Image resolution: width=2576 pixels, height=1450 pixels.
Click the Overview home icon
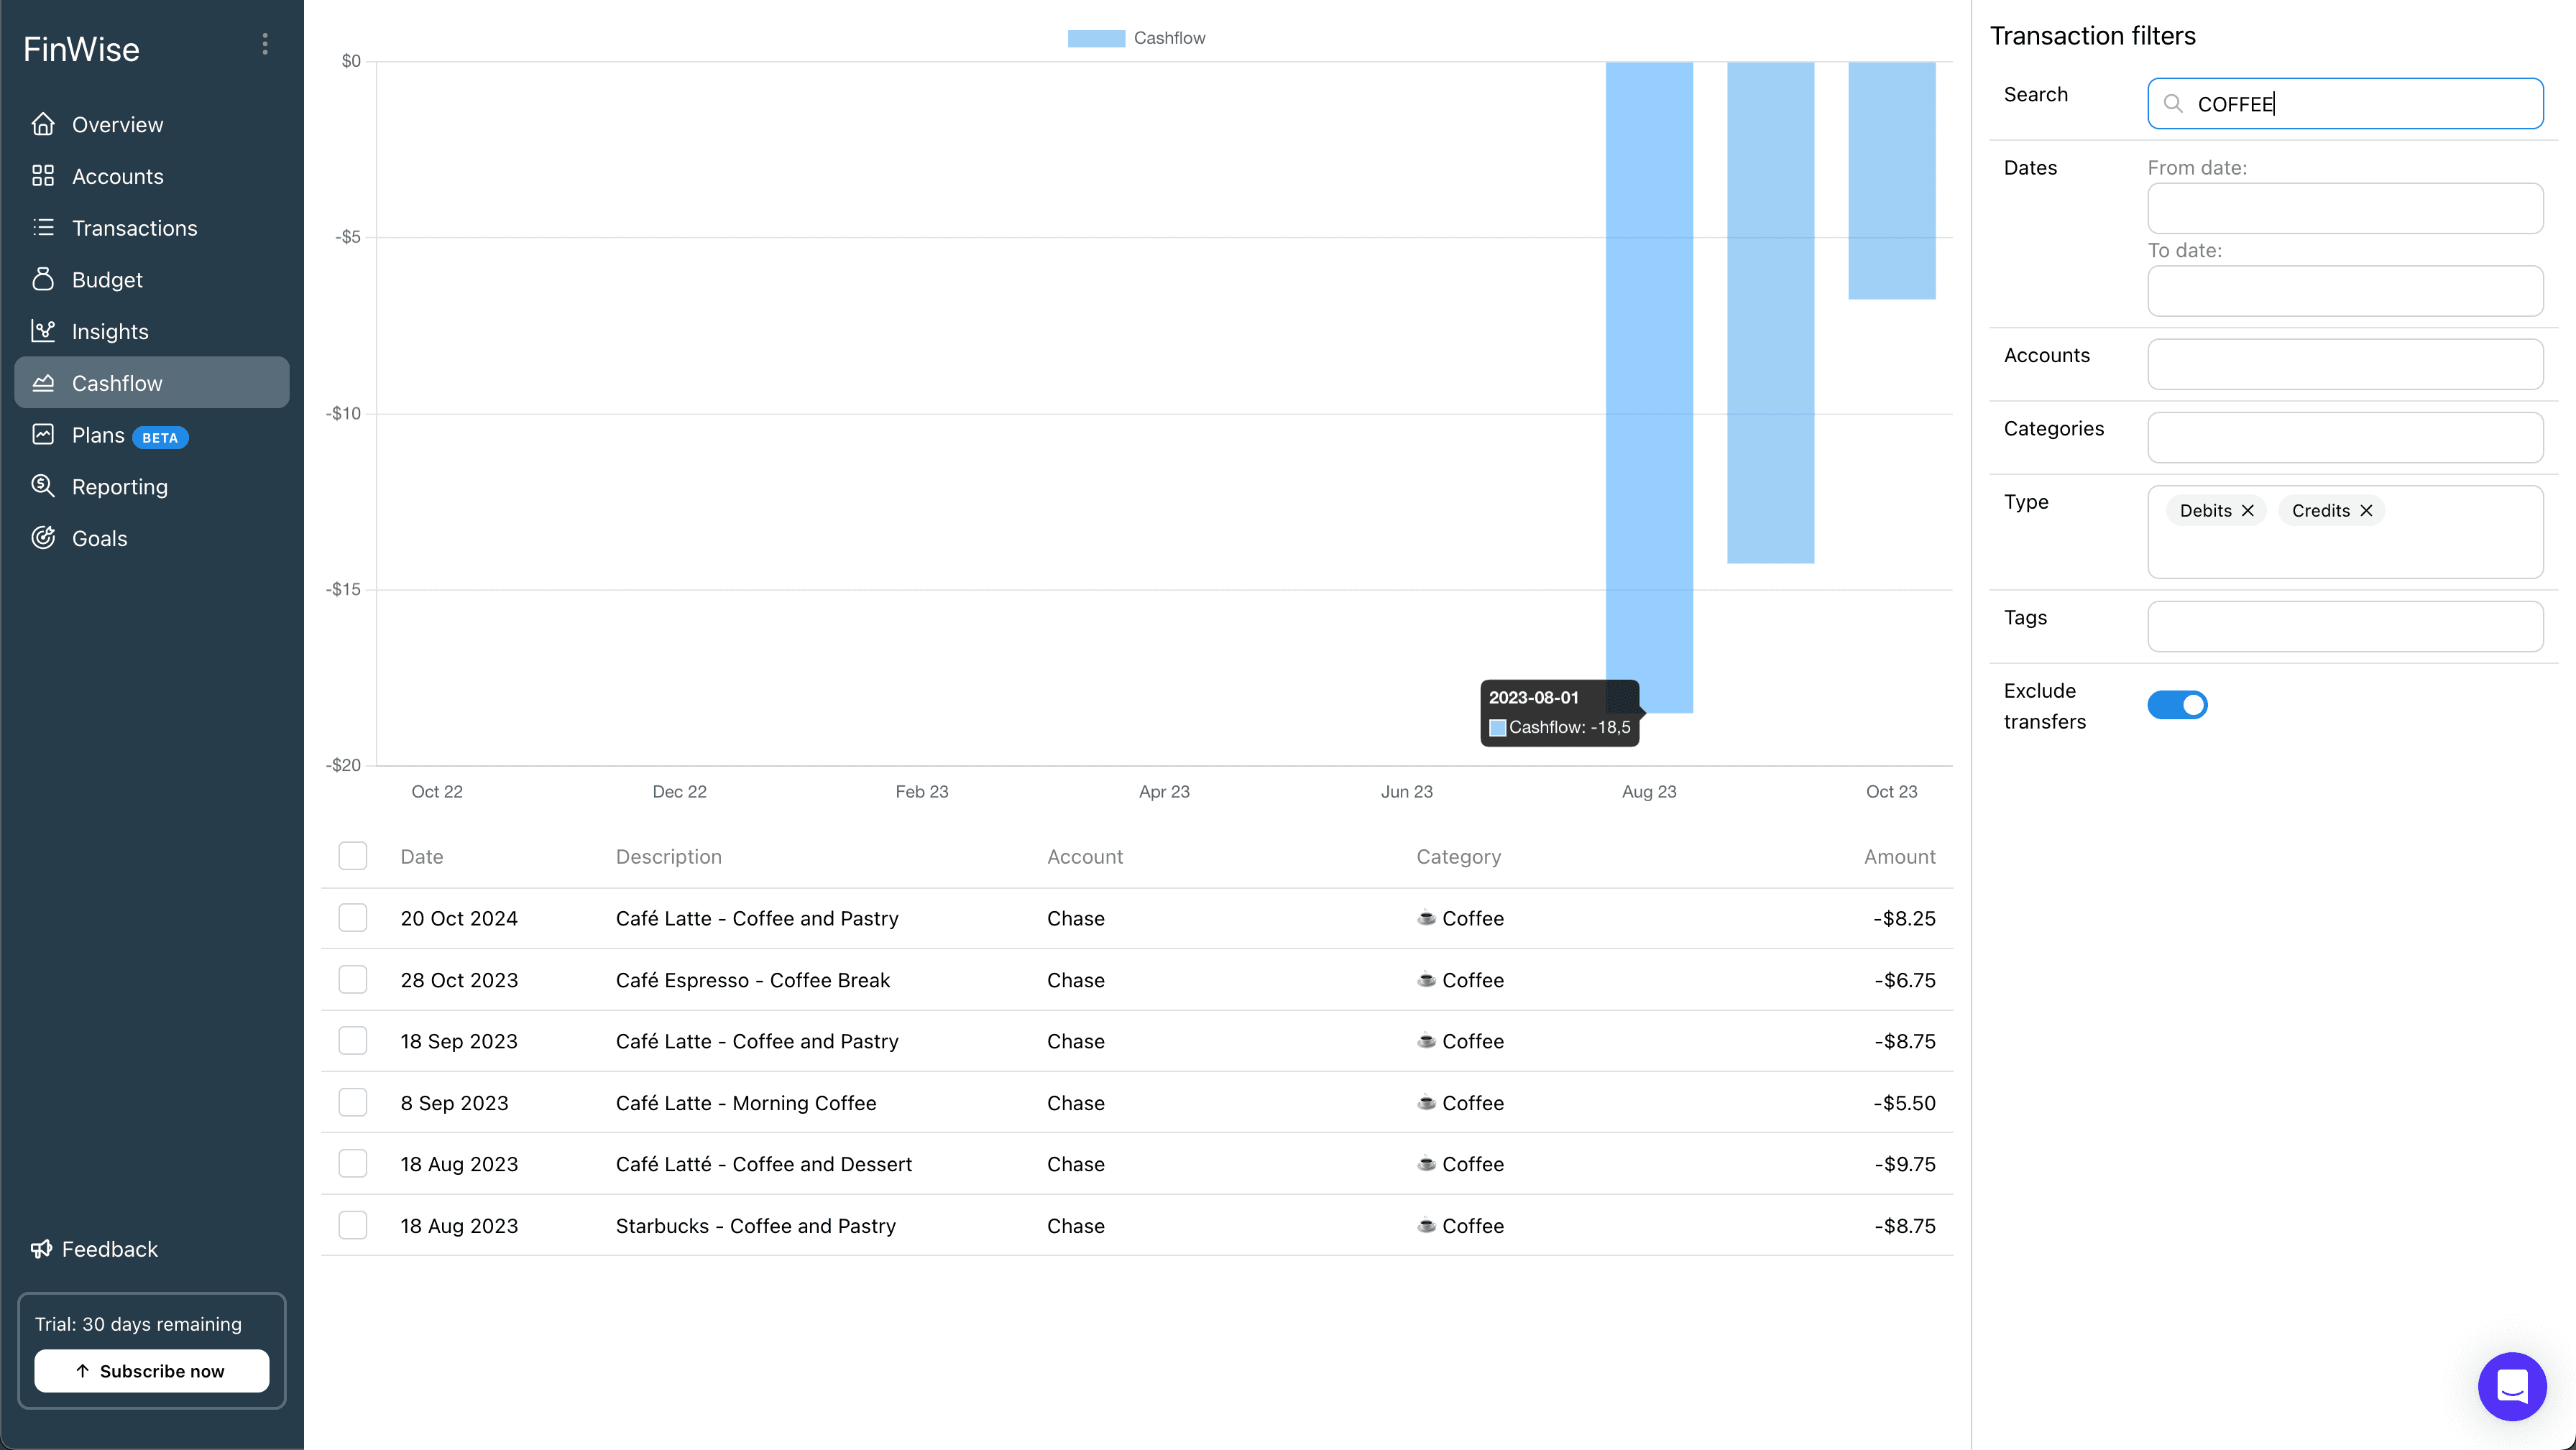43,124
